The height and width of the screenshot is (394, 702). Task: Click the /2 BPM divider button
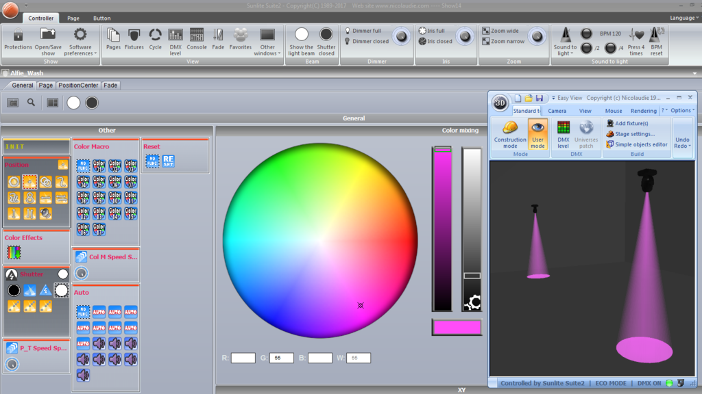click(x=586, y=48)
